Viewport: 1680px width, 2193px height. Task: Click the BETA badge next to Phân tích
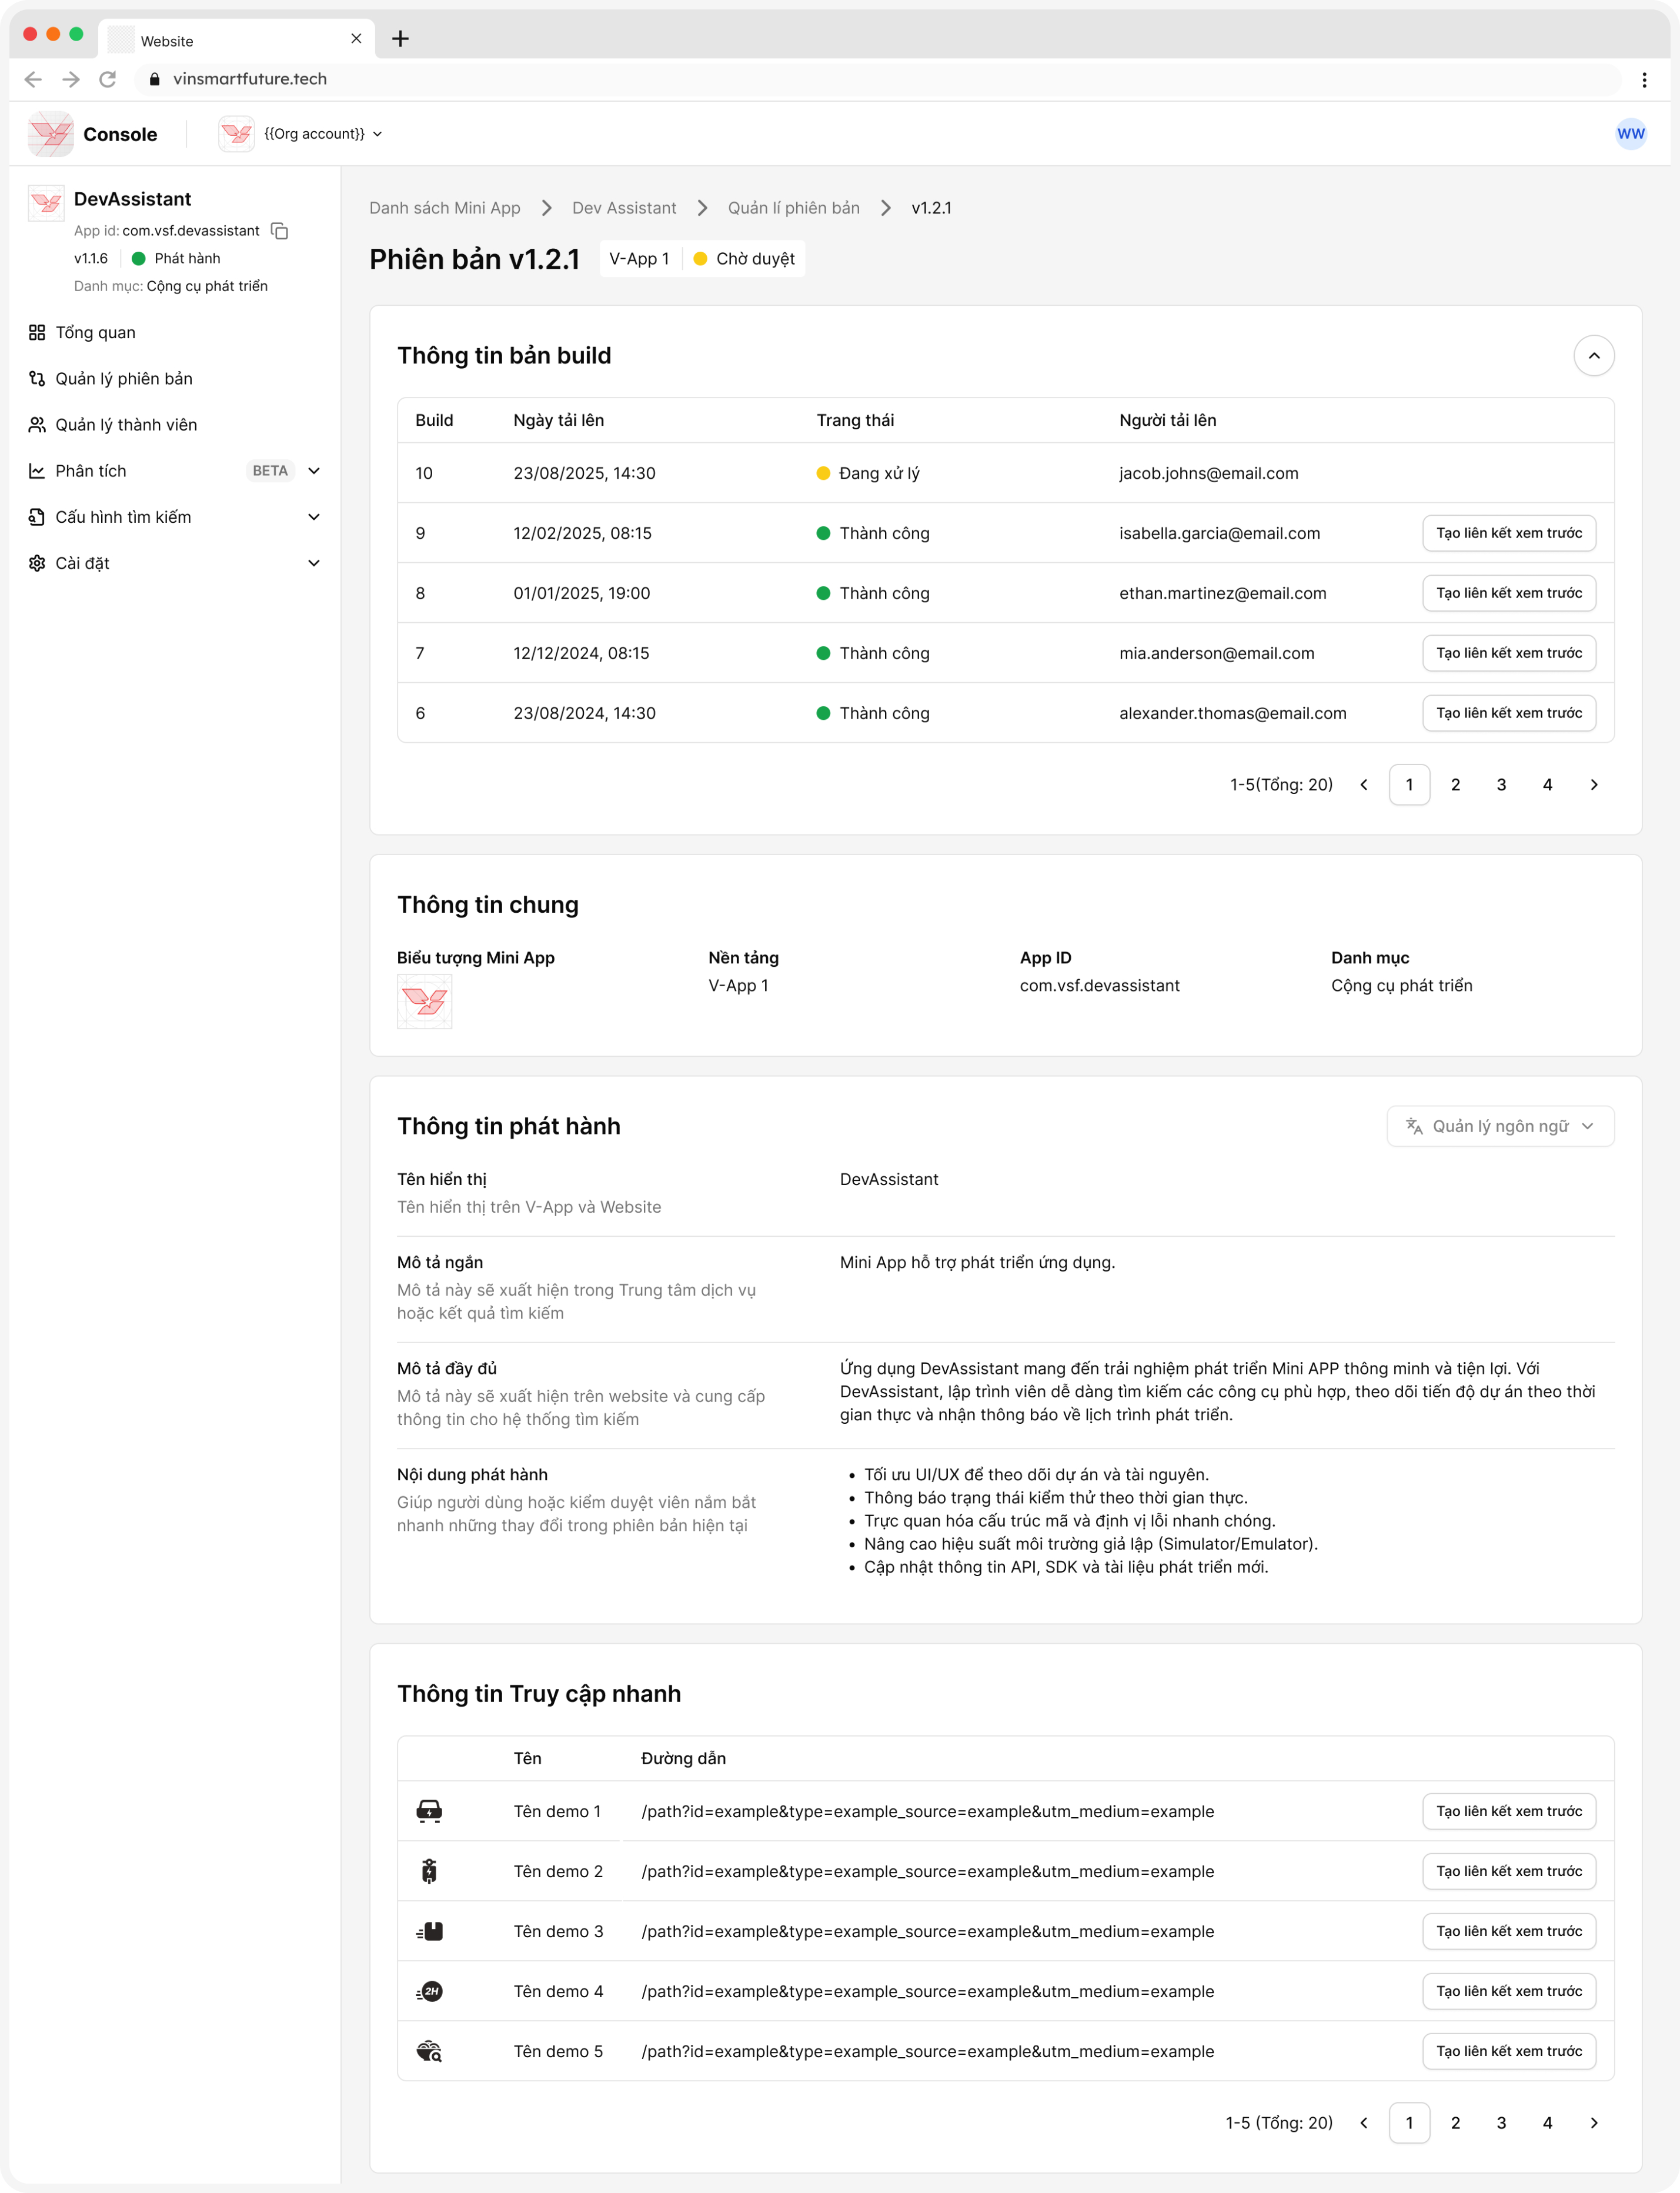click(270, 471)
